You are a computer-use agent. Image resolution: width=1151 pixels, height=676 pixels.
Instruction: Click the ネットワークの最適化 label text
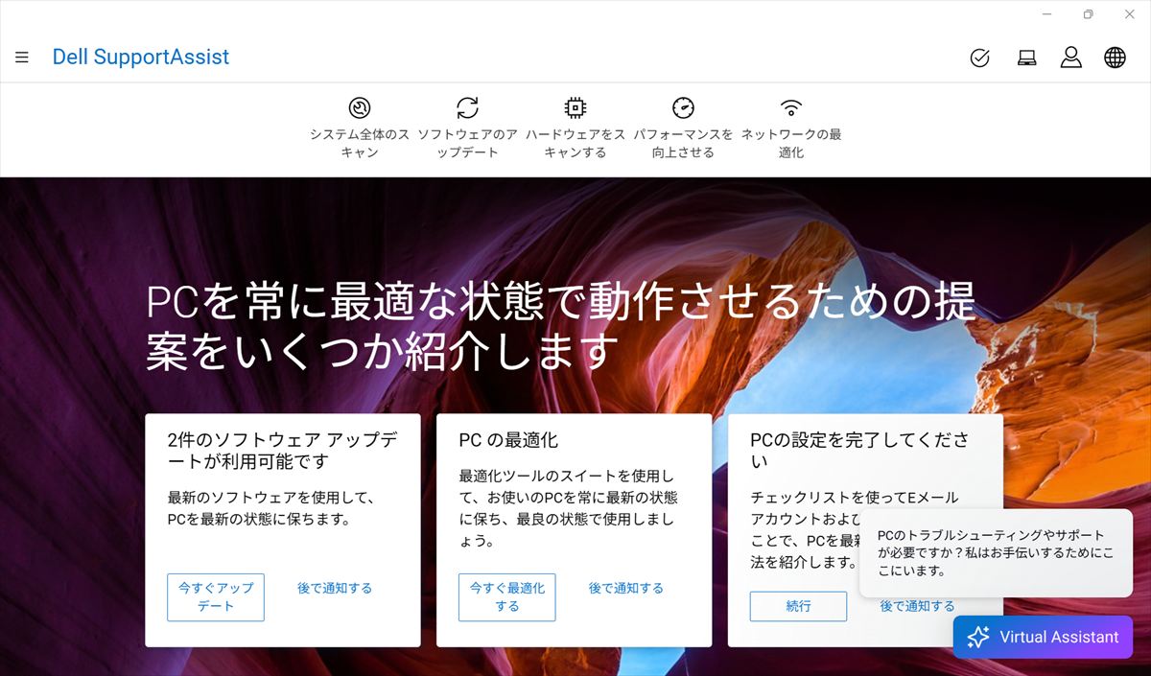coord(791,143)
